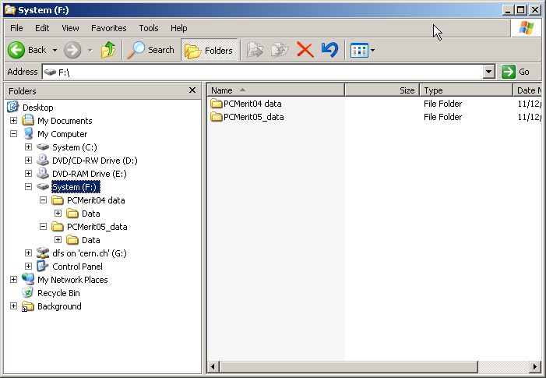Expand the dfs on 'cern.ch' (G:) node

pyautogui.click(x=28, y=253)
